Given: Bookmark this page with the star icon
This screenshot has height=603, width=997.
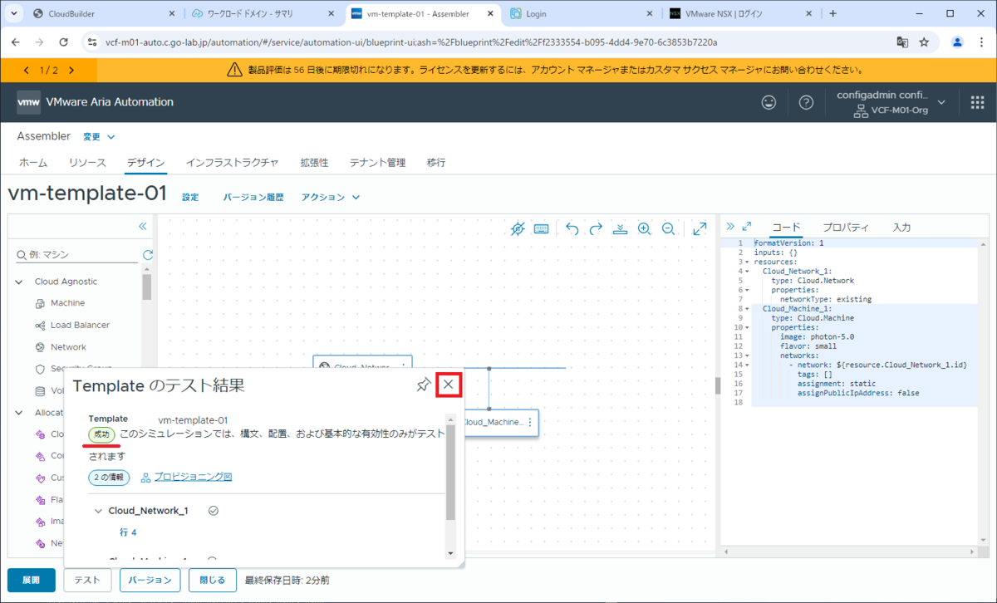Looking at the screenshot, I should pyautogui.click(x=924, y=42).
